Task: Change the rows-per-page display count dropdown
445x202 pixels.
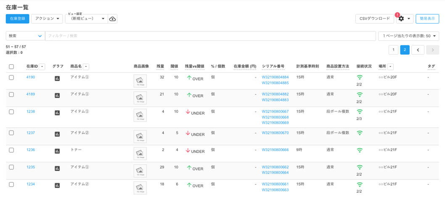Action: pyautogui.click(x=408, y=36)
